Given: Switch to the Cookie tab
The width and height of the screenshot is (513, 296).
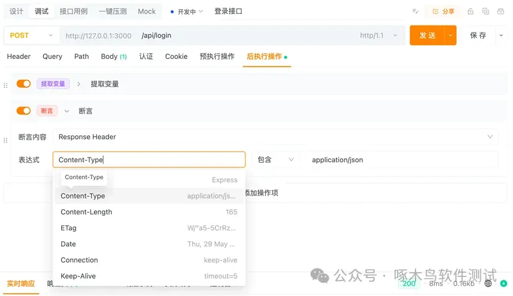Looking at the screenshot, I should 176,56.
